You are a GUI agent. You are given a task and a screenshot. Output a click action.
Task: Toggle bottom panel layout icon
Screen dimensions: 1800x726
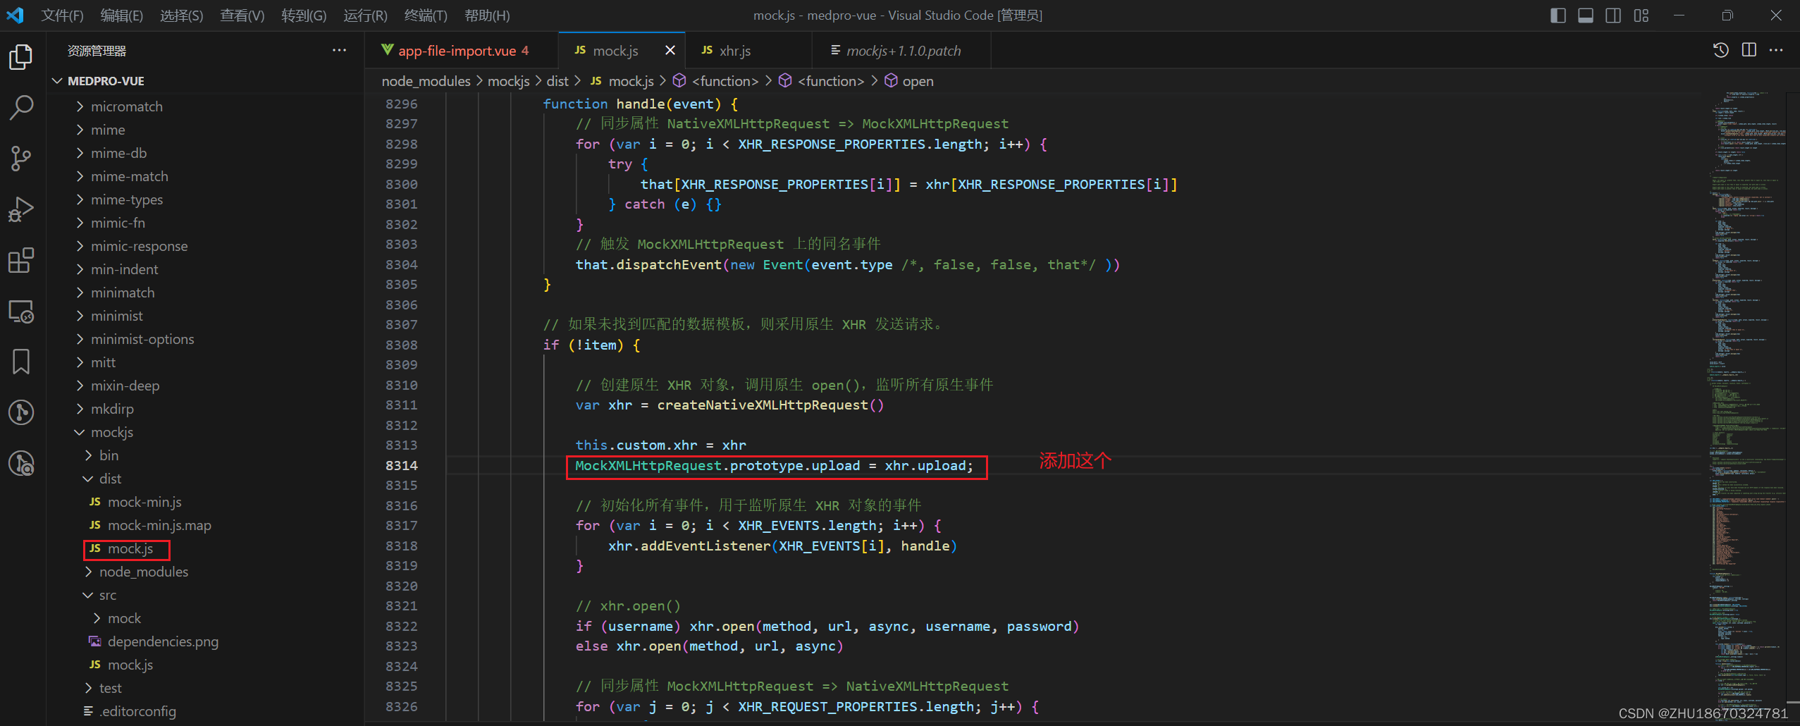click(x=1586, y=16)
